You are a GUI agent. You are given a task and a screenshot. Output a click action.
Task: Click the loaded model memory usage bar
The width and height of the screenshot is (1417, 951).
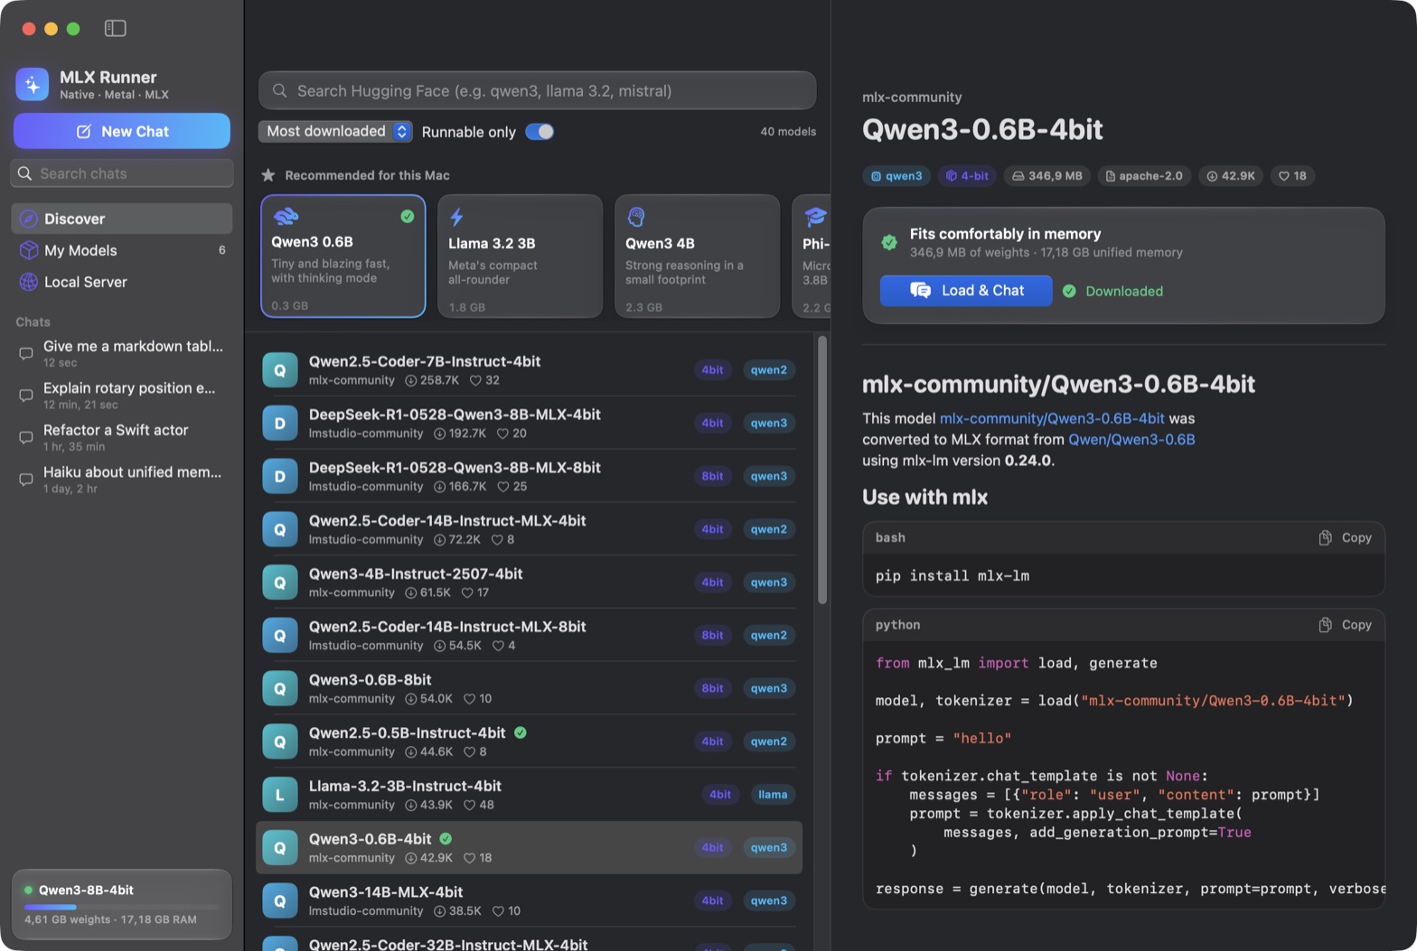coord(122,907)
